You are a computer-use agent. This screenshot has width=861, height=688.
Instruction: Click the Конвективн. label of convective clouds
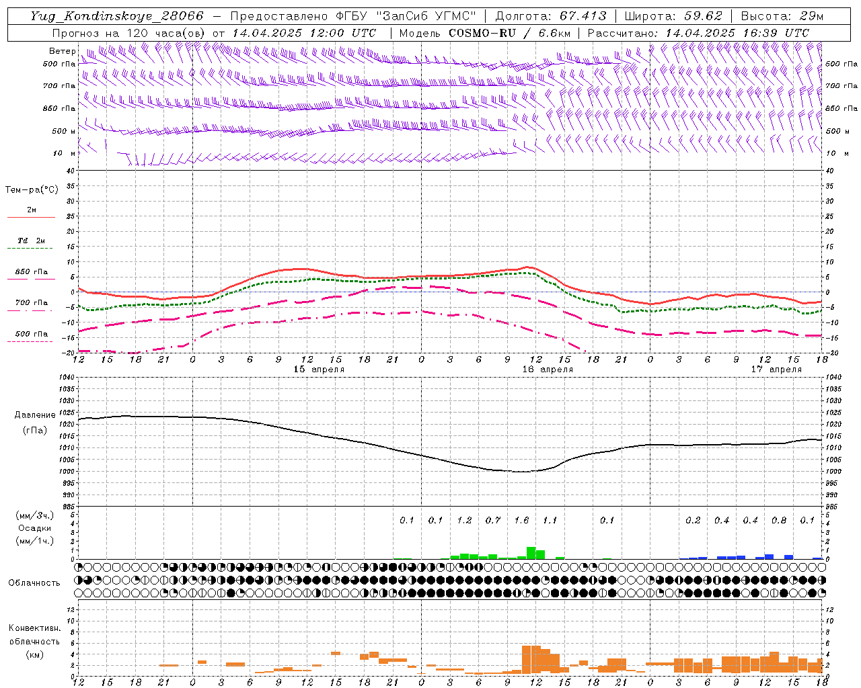34,628
